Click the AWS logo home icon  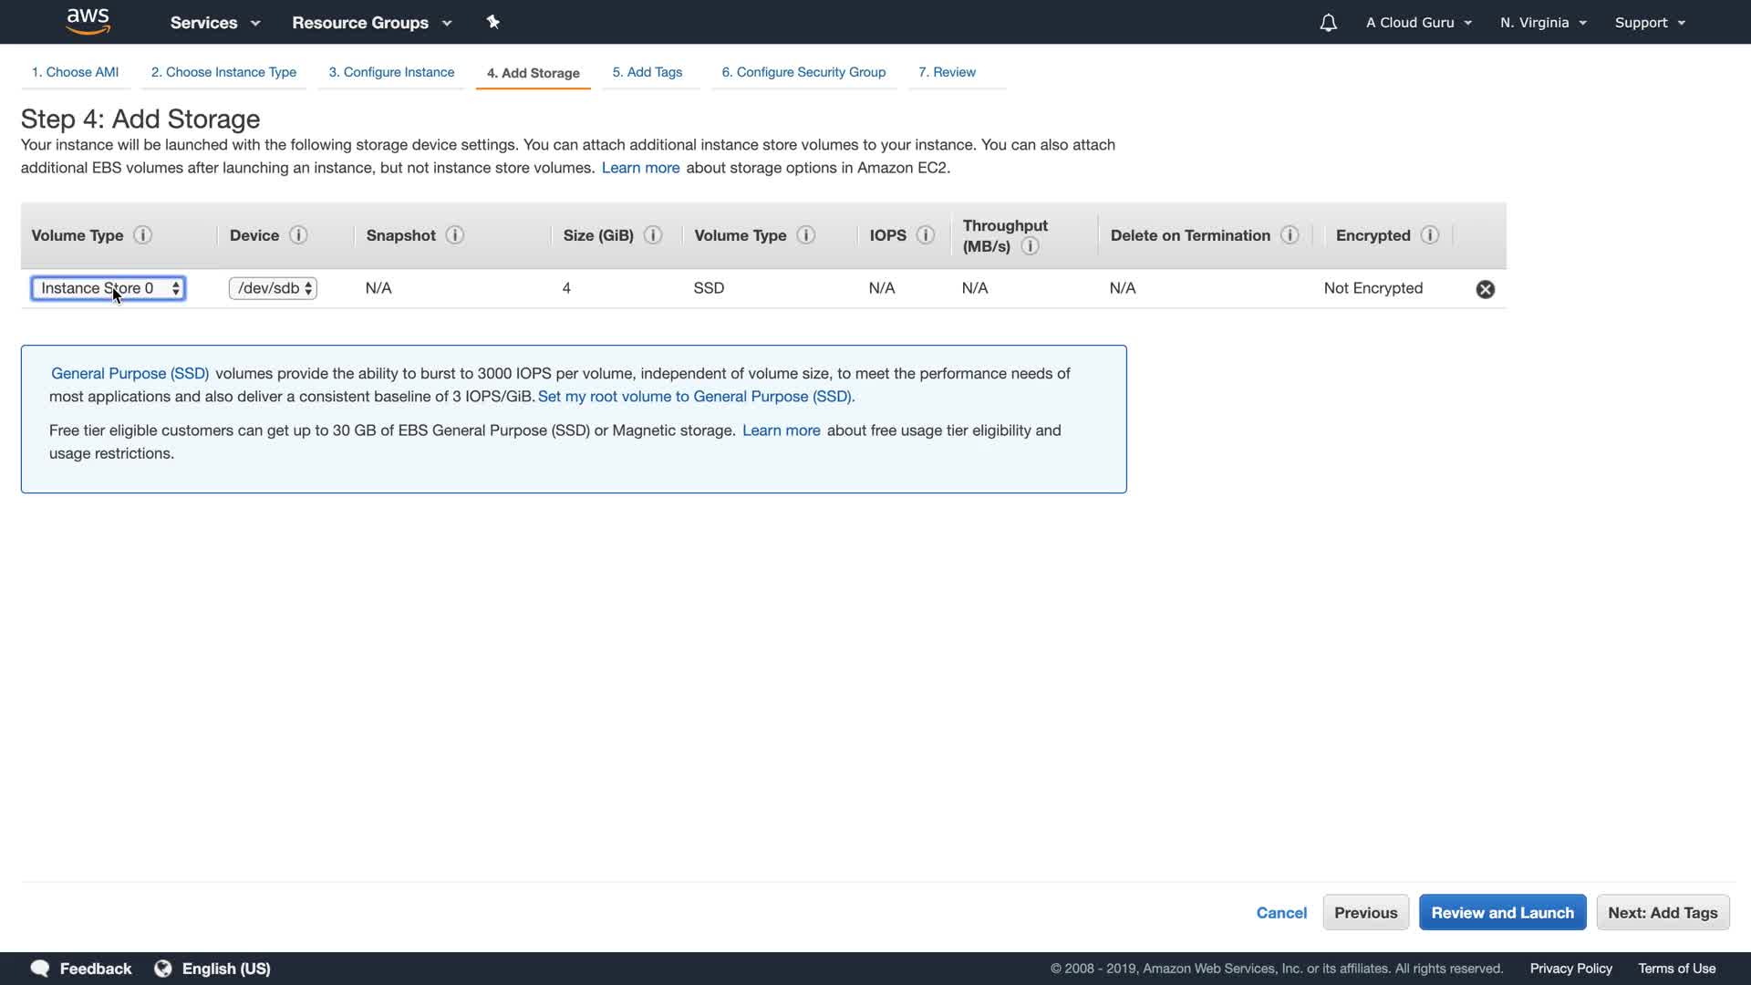(x=88, y=21)
